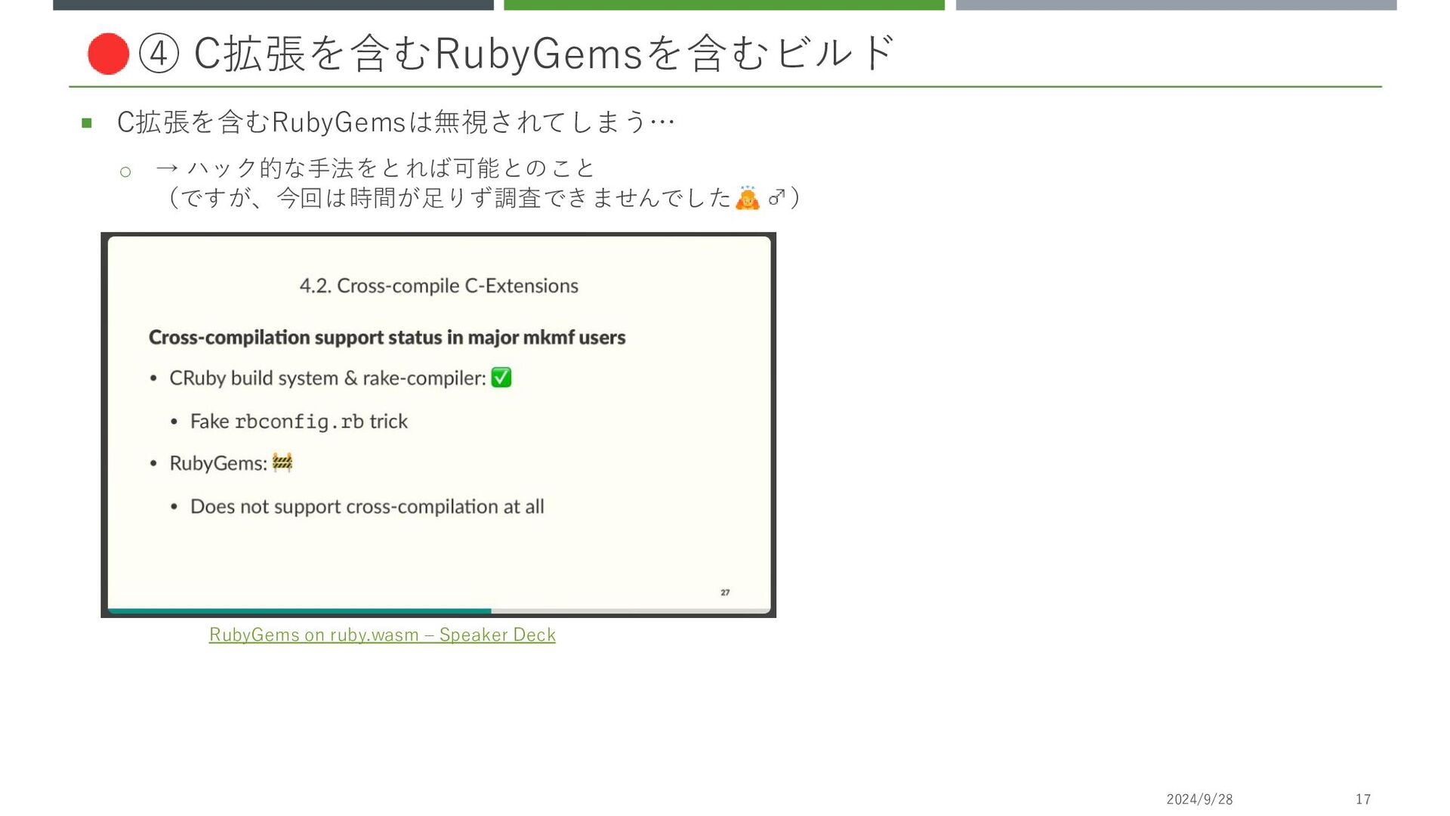Click the hollow circle sub-bullet
The image size is (1450, 816).
point(125,172)
